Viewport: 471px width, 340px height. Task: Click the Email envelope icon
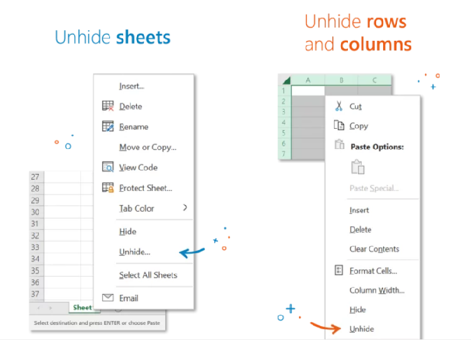pyautogui.click(x=108, y=298)
